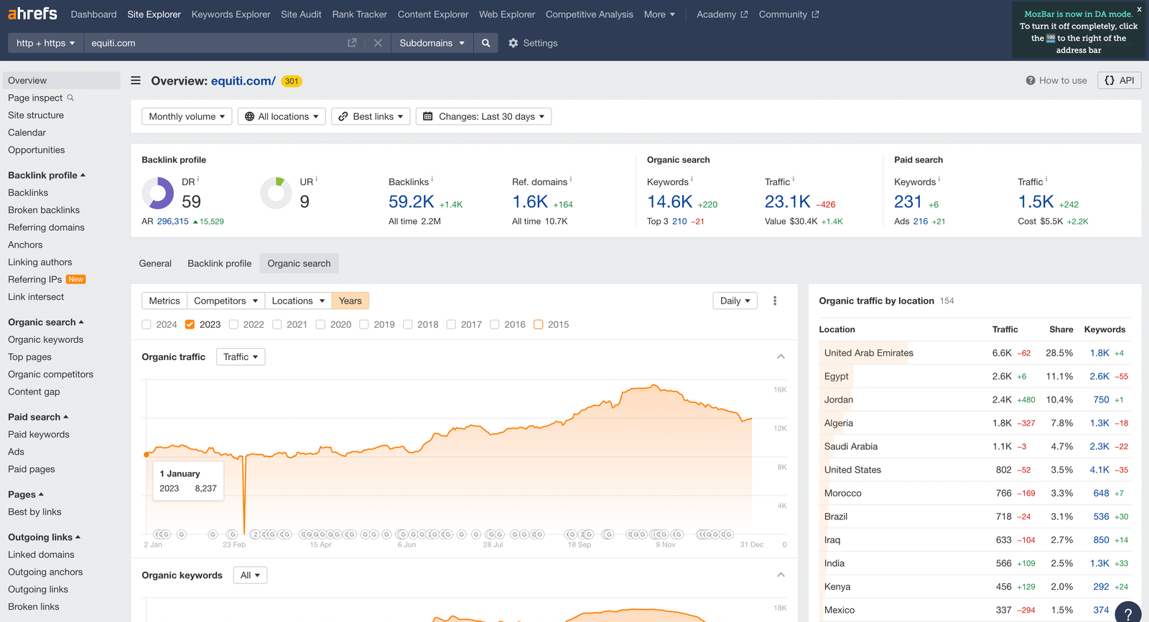Click the 59.2K backlinks number
The image size is (1149, 622).
pos(411,202)
